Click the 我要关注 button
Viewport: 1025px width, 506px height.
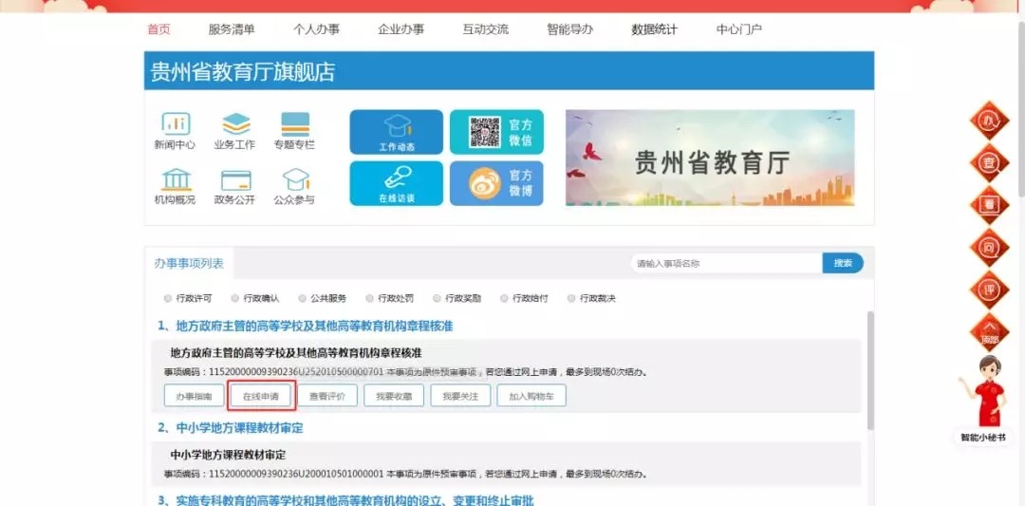[x=461, y=396]
